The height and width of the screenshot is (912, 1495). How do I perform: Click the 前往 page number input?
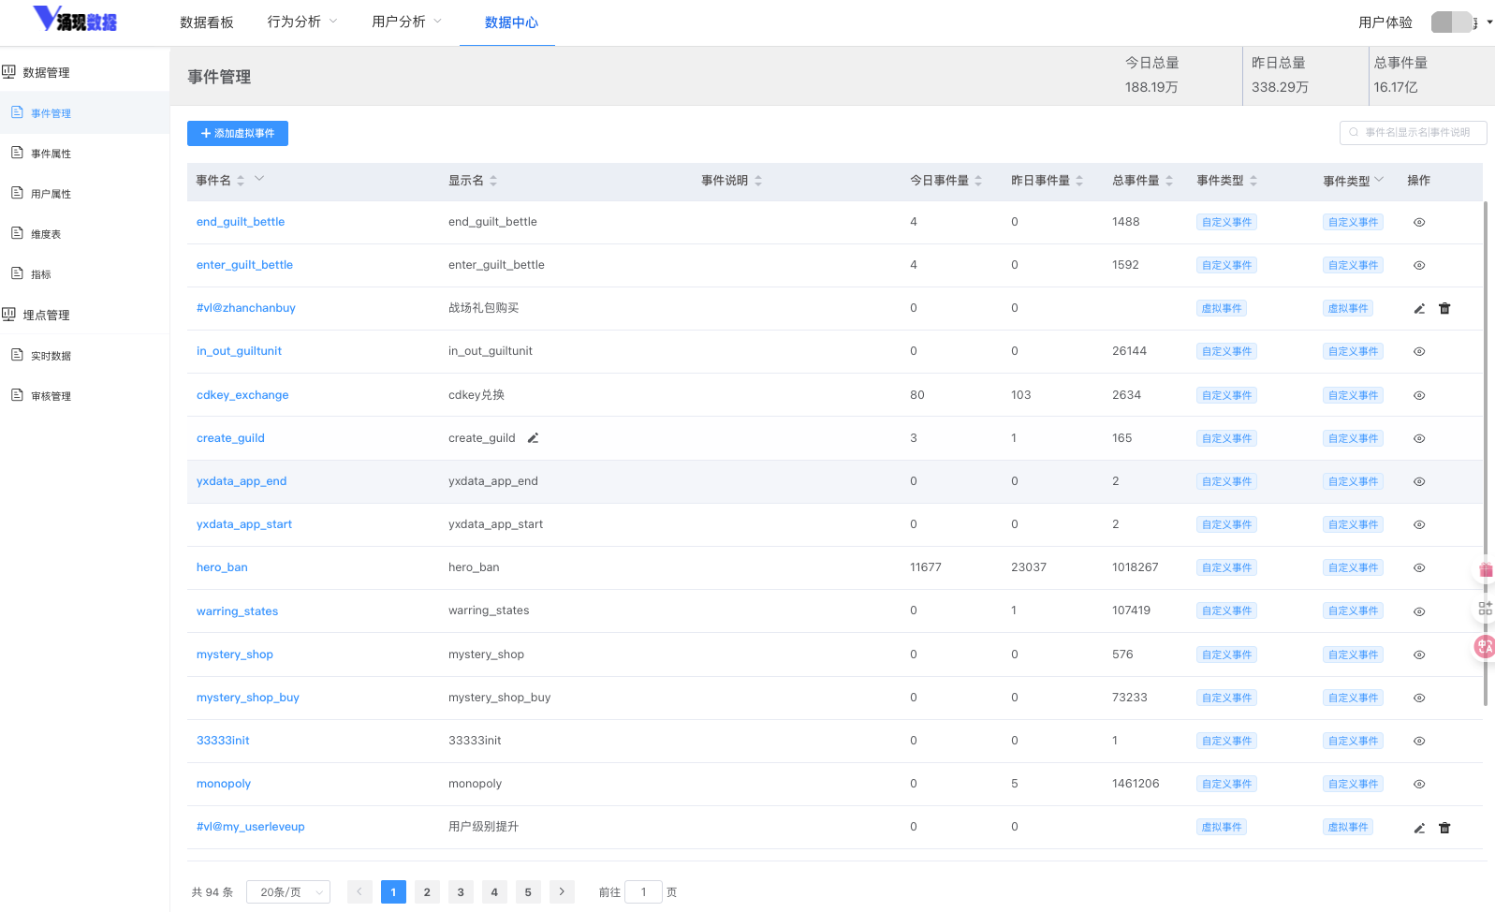[x=643, y=892]
